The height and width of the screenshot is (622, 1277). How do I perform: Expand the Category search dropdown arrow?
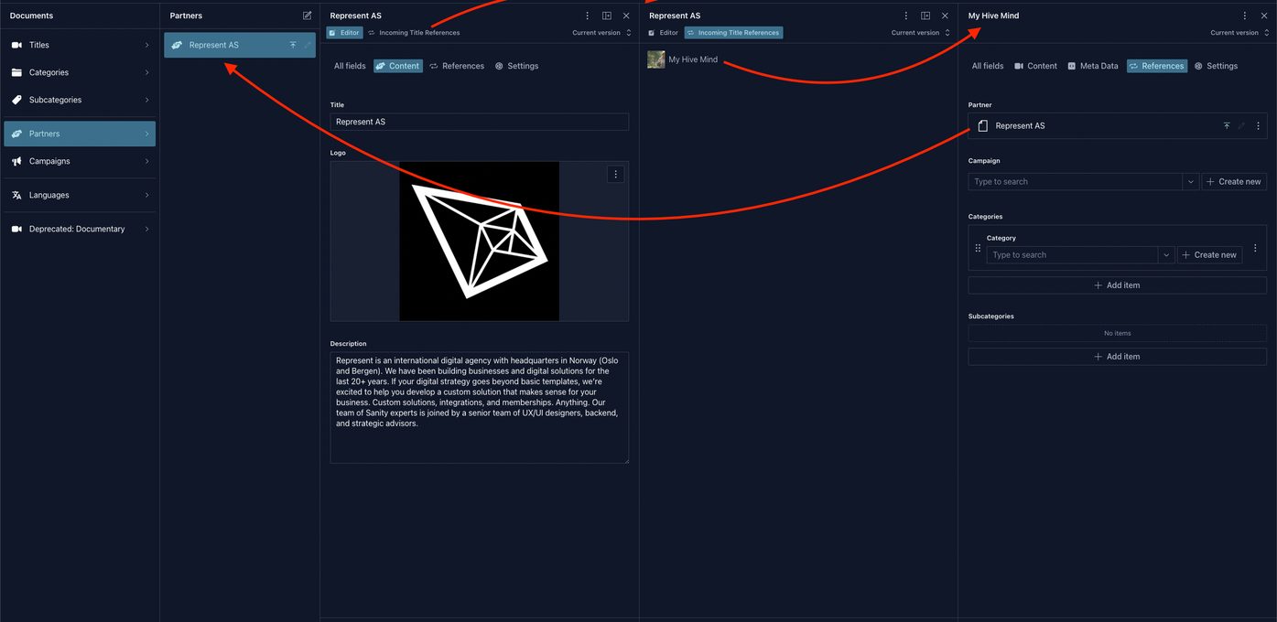point(1166,255)
